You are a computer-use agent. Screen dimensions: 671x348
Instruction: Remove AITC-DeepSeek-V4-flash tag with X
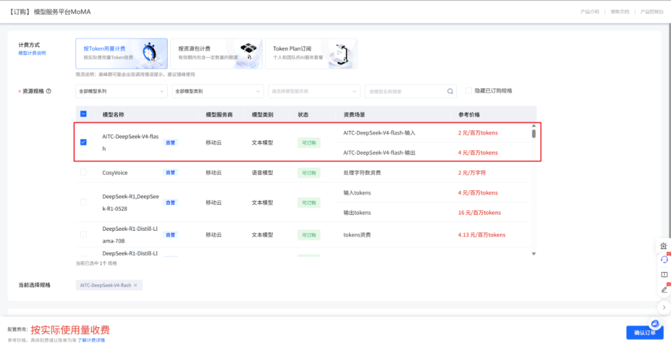[135, 285]
